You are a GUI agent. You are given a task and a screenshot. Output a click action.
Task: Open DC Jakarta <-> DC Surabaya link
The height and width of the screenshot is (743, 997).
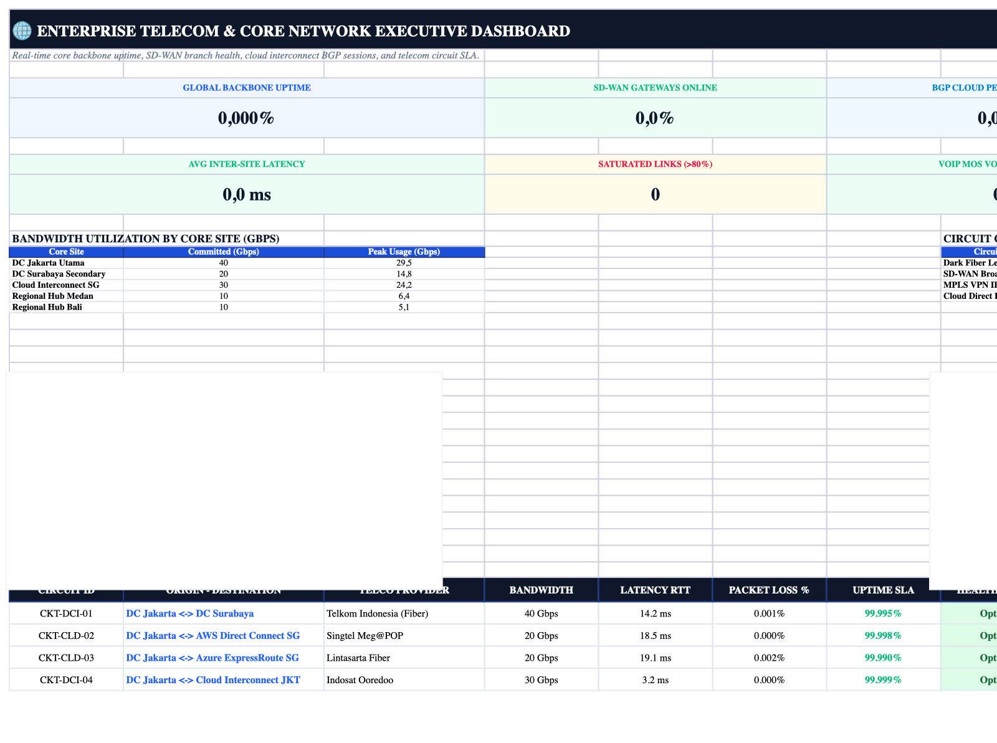pos(190,613)
